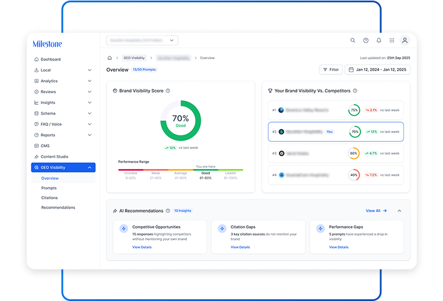
Task: Click the 4.7% change badge in the #3 row
Action: click(371, 153)
